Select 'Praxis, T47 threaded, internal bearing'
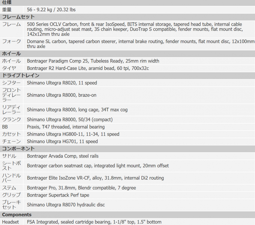The height and width of the screenshot is (225, 255). 66,127
